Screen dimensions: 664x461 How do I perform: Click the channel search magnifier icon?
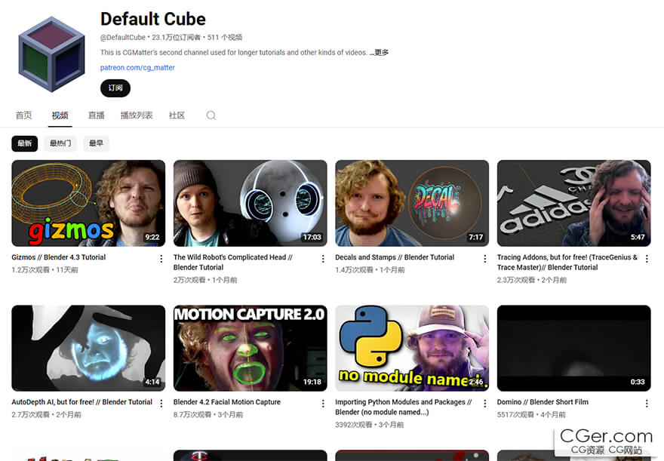[x=211, y=115]
